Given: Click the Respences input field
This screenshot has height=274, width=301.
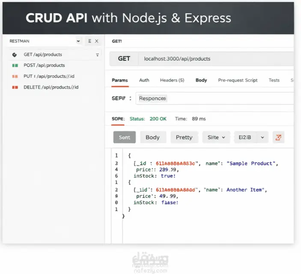Looking at the screenshot, I should pyautogui.click(x=215, y=98).
